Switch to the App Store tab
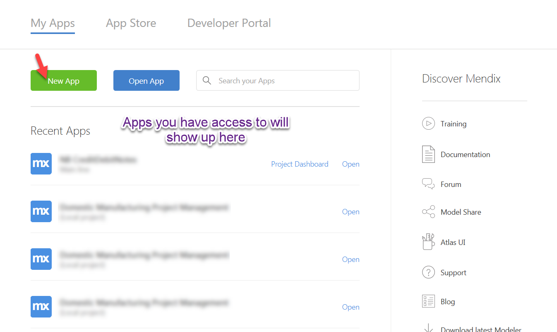Image resolution: width=557 pixels, height=332 pixels. pyautogui.click(x=131, y=23)
